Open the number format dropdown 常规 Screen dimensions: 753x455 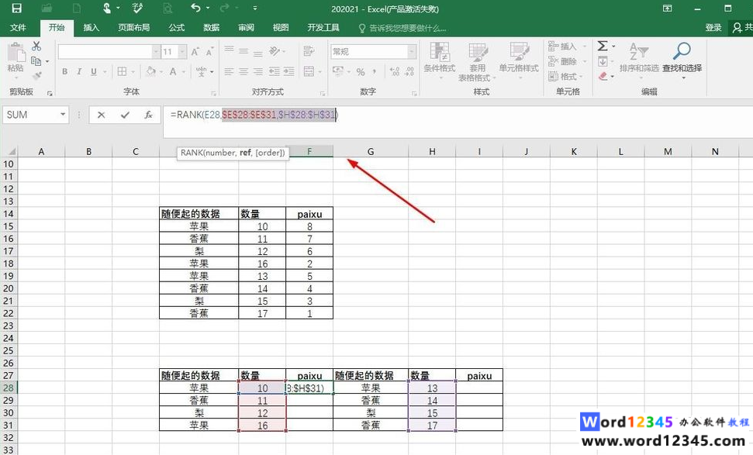tap(413, 52)
